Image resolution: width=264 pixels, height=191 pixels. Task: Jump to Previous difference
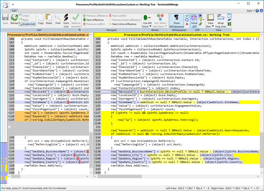click(95, 16)
